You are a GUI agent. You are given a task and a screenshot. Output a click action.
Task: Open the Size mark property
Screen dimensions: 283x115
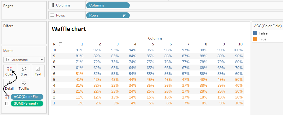(24, 71)
